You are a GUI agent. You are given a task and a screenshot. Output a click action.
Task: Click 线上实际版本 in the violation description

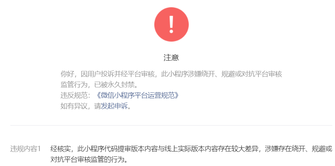pyautogui.click(x=185, y=149)
